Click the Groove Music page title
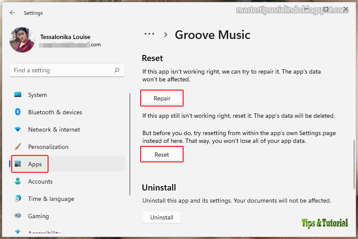 tap(213, 35)
